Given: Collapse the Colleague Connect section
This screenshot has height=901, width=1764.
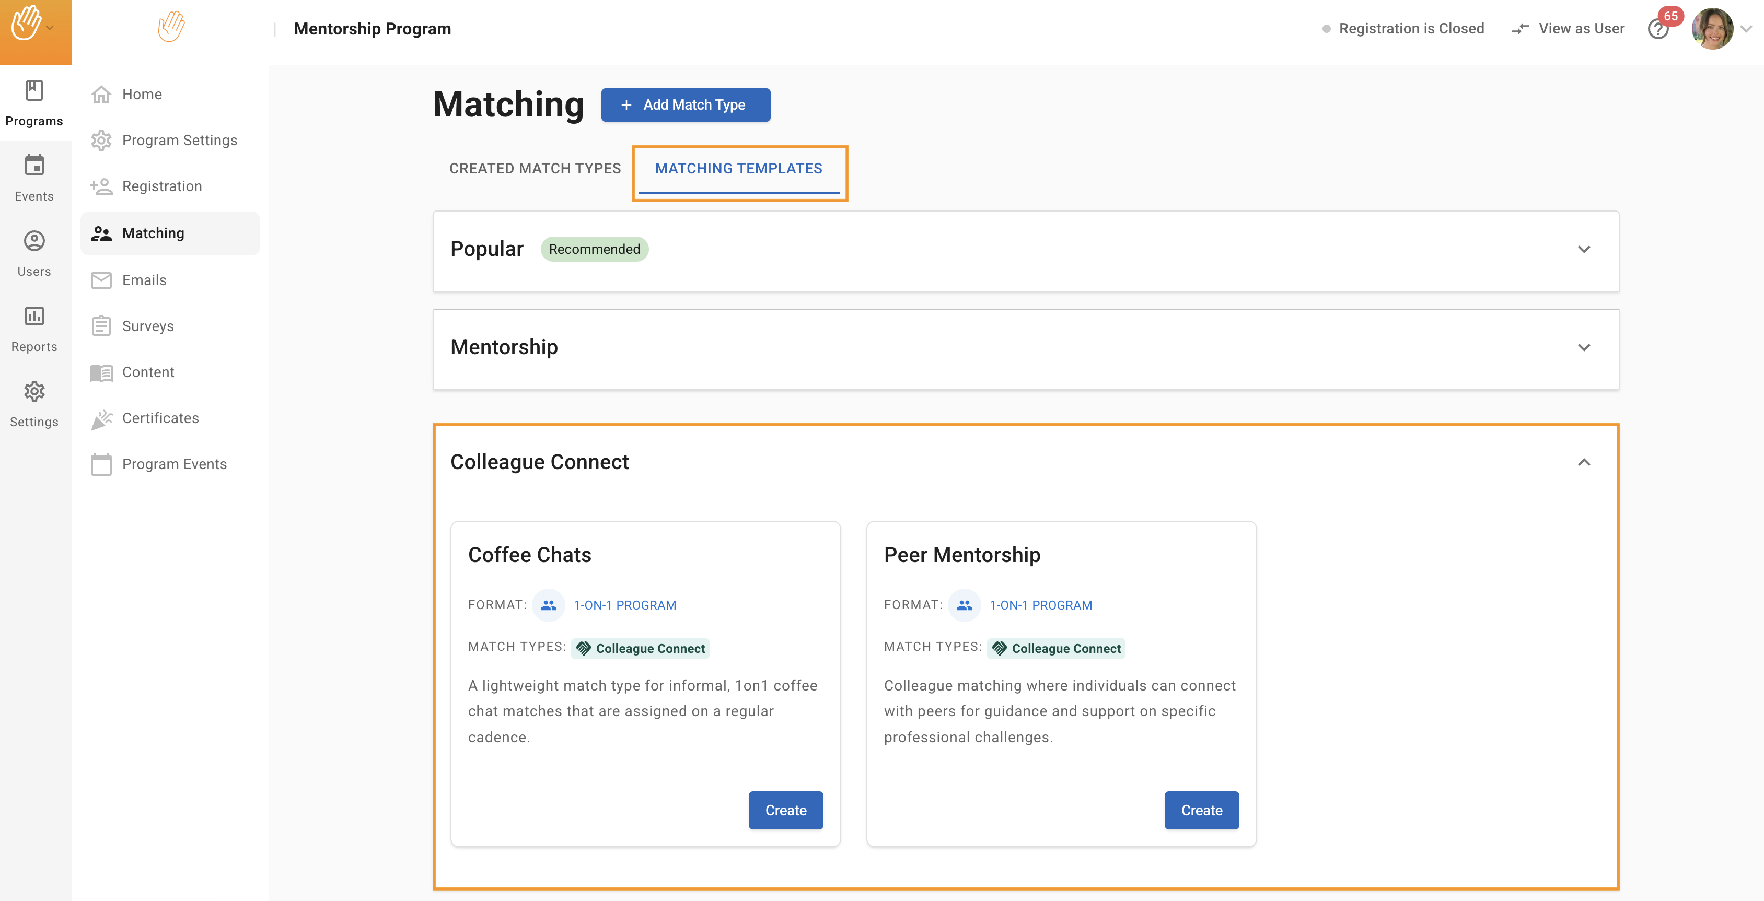Looking at the screenshot, I should 1583,463.
